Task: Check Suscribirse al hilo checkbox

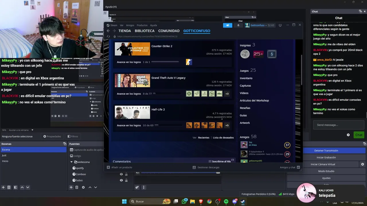Action: coord(210,162)
